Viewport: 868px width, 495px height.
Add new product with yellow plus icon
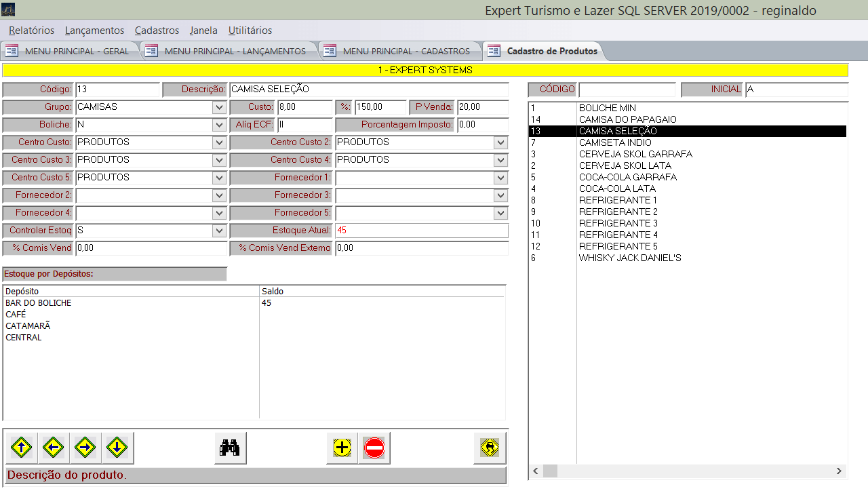coord(342,448)
